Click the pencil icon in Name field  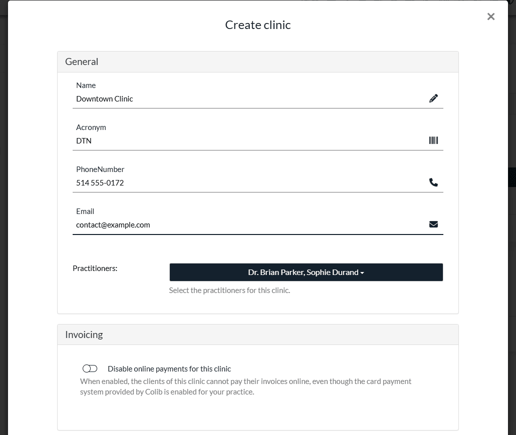tap(433, 98)
